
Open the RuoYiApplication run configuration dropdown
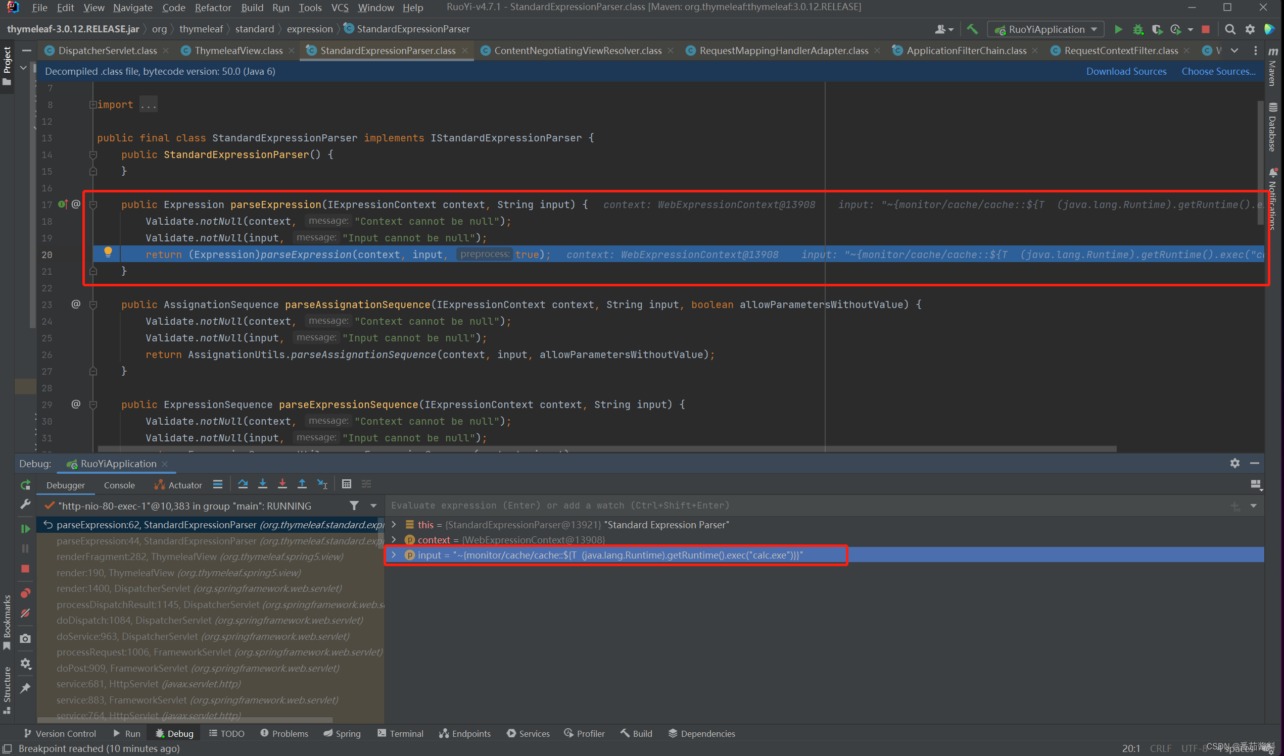coord(1046,30)
